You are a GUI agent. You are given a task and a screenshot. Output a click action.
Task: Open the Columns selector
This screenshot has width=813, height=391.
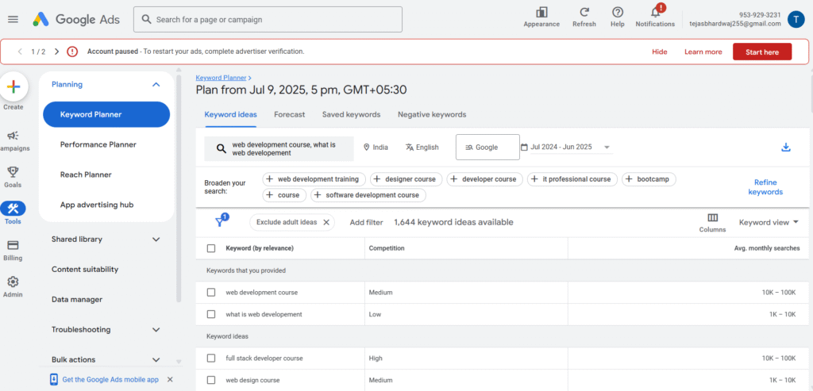(x=712, y=223)
